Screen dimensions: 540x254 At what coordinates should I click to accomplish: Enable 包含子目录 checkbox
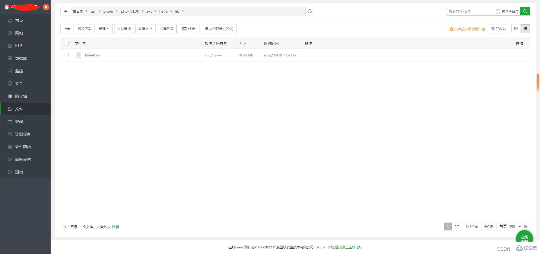(498, 11)
